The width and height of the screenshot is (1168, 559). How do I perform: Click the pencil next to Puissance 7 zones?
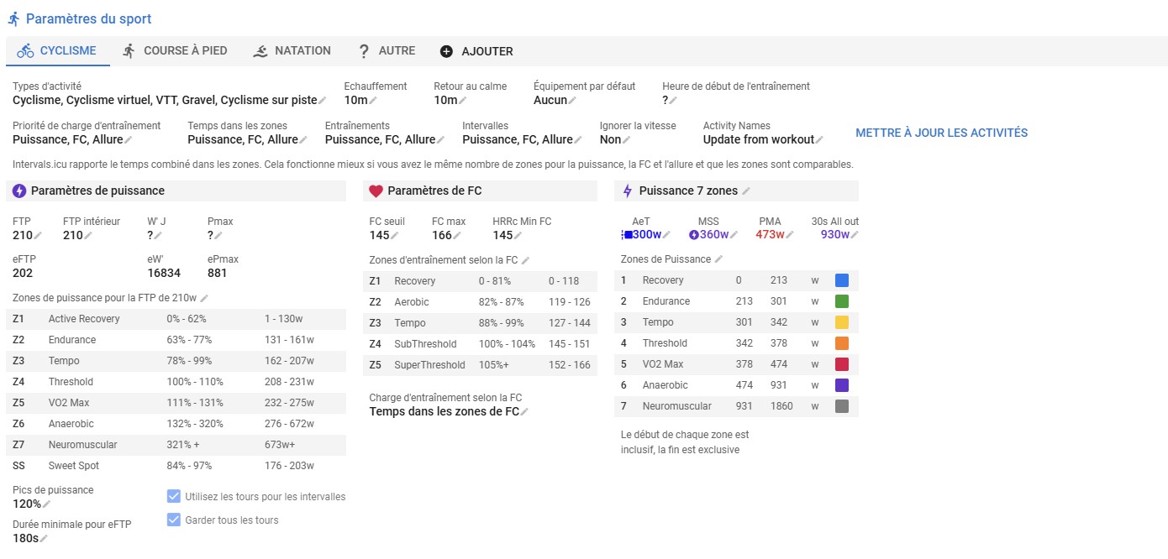746,191
